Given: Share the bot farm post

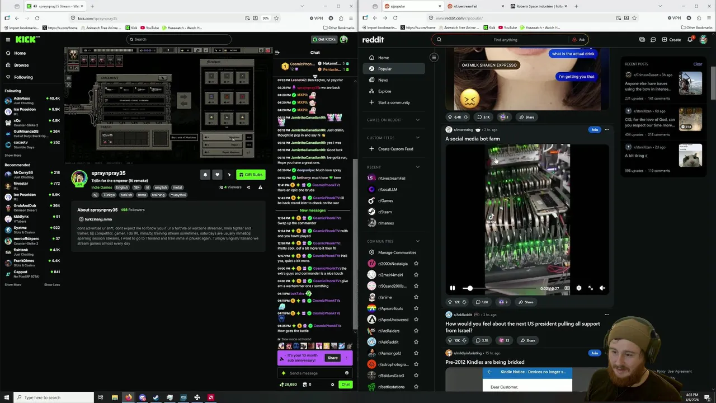Looking at the screenshot, I should click(526, 302).
